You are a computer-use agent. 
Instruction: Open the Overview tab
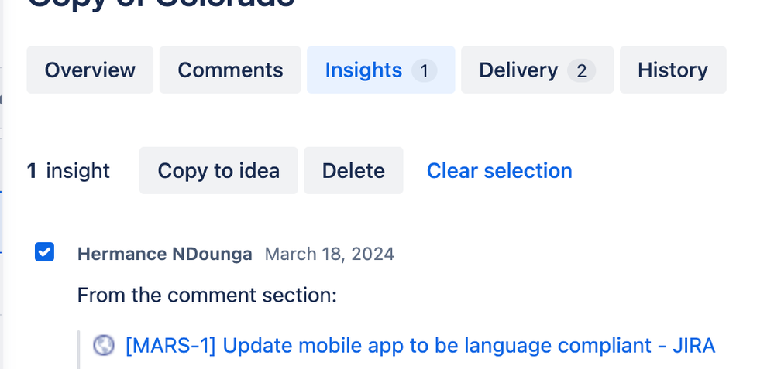click(x=90, y=70)
